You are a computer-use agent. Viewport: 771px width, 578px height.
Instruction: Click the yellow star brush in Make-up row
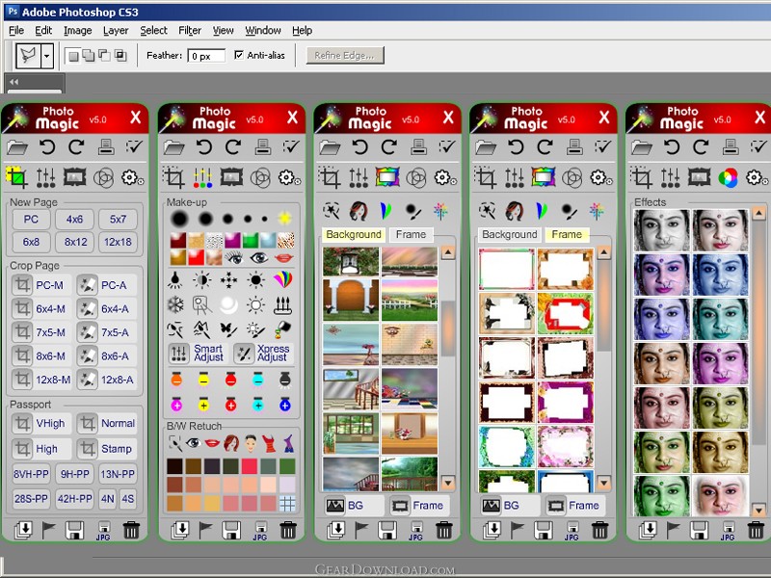[x=284, y=218]
